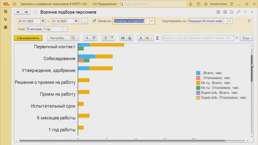The height and width of the screenshot is (145, 258).
Task: Expand all groups toolbar icon
Action: pos(112,38)
